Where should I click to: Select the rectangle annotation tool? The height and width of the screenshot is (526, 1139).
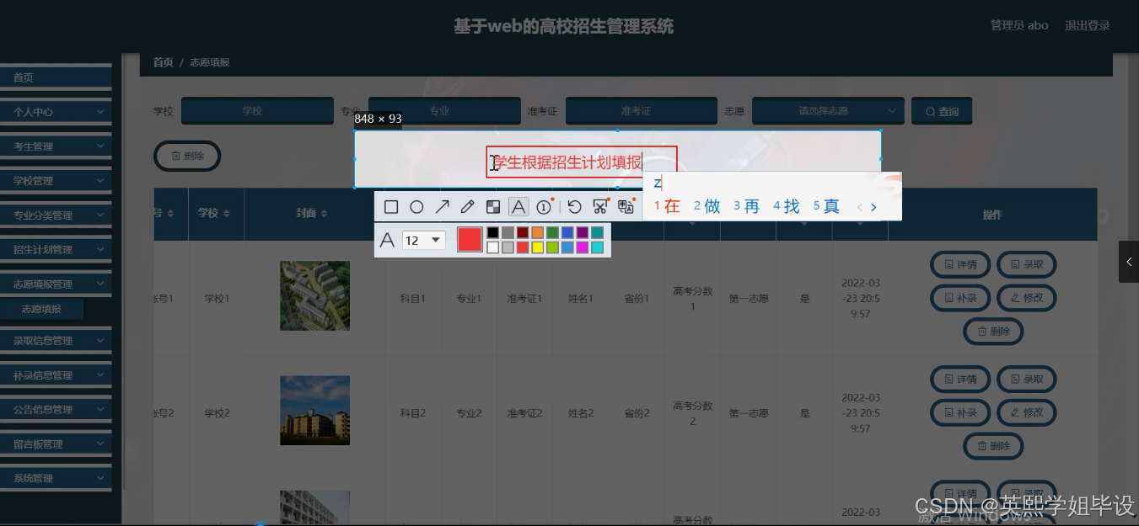click(x=391, y=207)
